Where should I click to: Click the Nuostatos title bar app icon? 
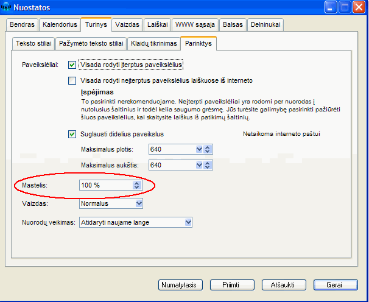(7, 8)
